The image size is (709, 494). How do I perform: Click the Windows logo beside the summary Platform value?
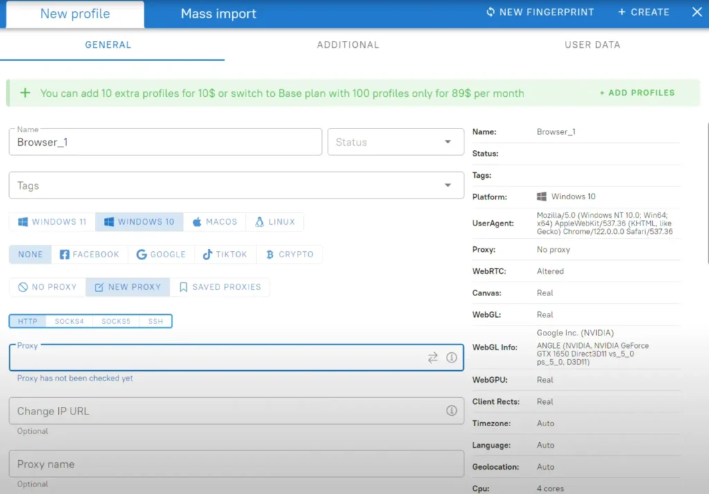tap(541, 196)
